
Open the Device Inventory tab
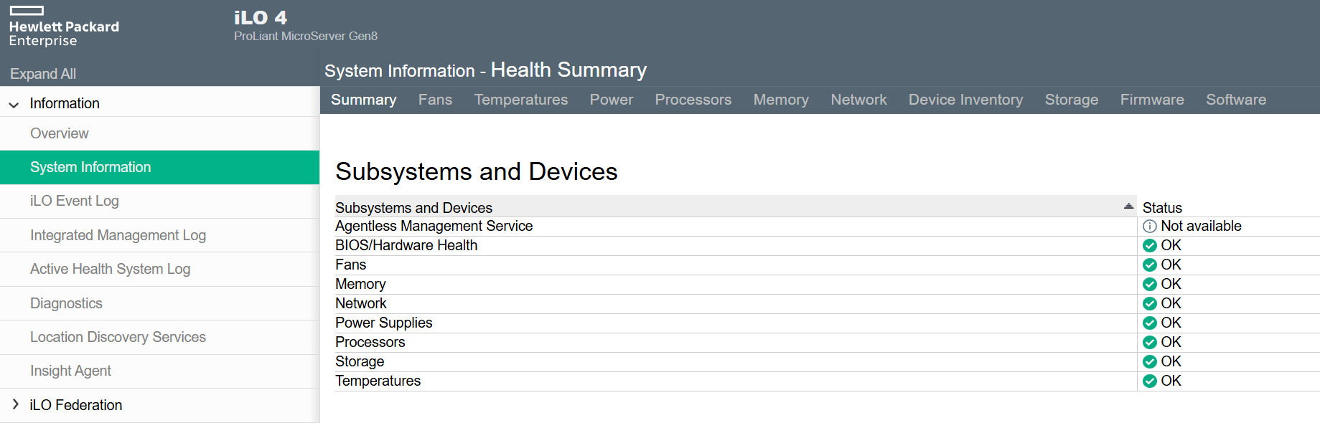tap(965, 100)
